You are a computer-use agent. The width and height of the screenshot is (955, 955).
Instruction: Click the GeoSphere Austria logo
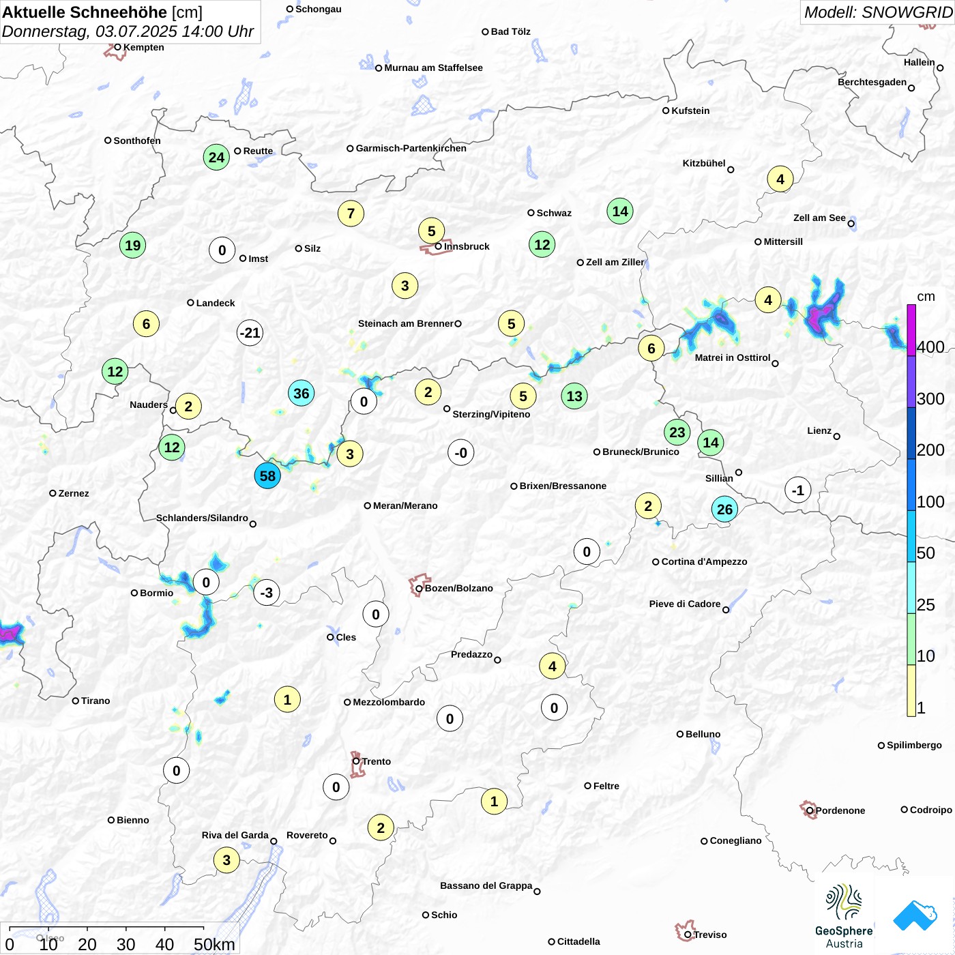(844, 916)
